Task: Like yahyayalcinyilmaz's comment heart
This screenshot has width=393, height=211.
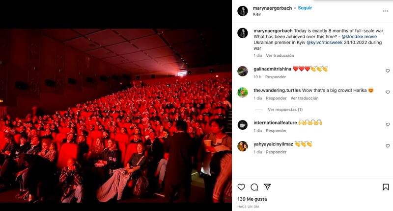Action: [388, 146]
